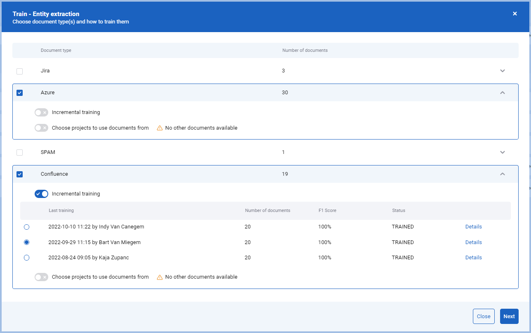531x333 pixels.
Task: Click Azure's document count of 30
Action: 285,93
